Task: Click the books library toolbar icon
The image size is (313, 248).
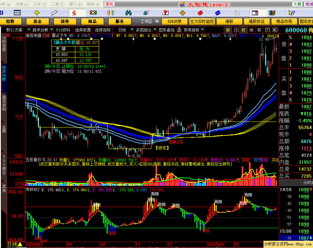Action: [x=272, y=13]
